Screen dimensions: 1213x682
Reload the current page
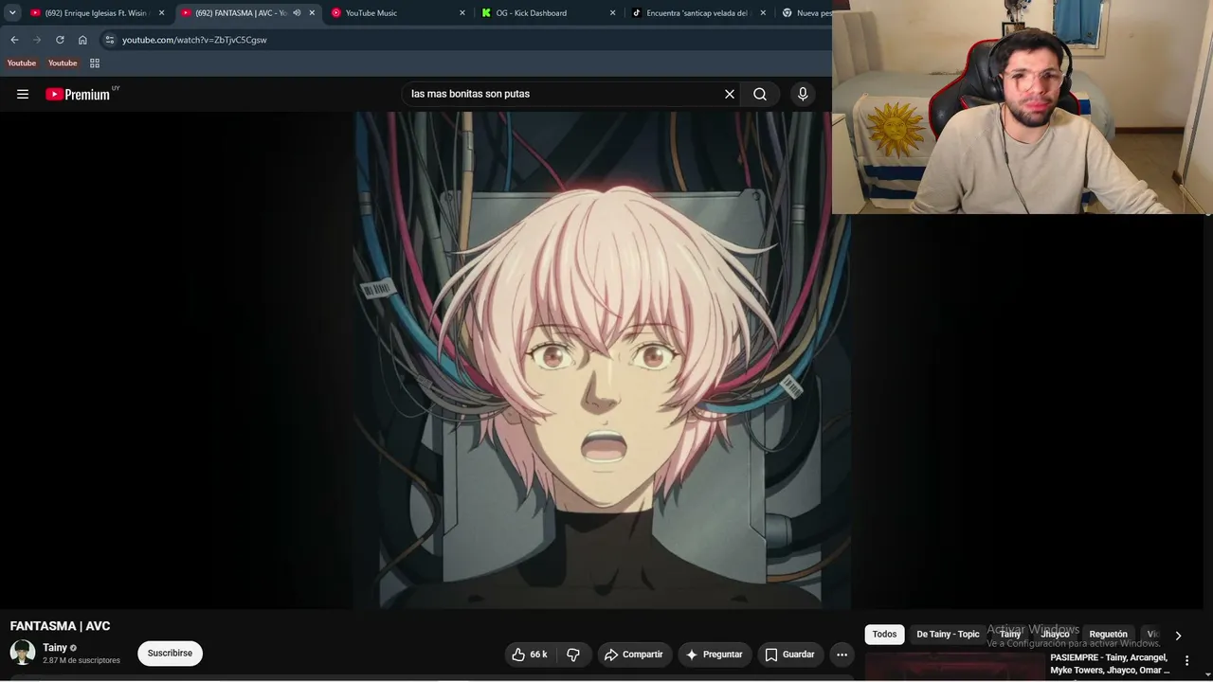pos(60,40)
